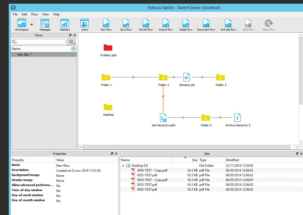
Task: Select 0525-TEST.pdf job
Action: click(x=211, y=175)
